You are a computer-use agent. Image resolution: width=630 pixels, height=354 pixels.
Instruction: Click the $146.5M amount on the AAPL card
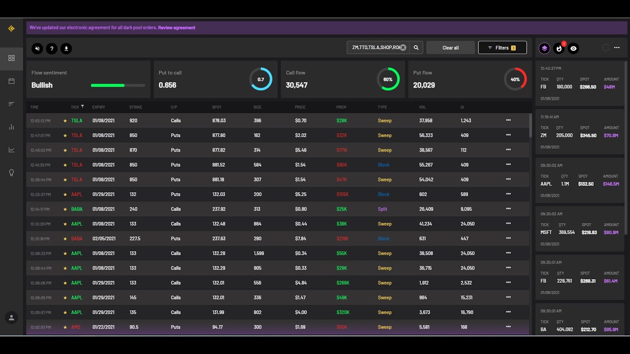(611, 184)
